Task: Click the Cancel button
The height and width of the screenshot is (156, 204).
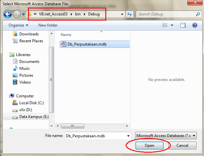Action: [182, 146]
